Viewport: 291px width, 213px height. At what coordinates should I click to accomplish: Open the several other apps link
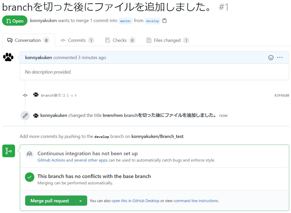pyautogui.click(x=91, y=160)
